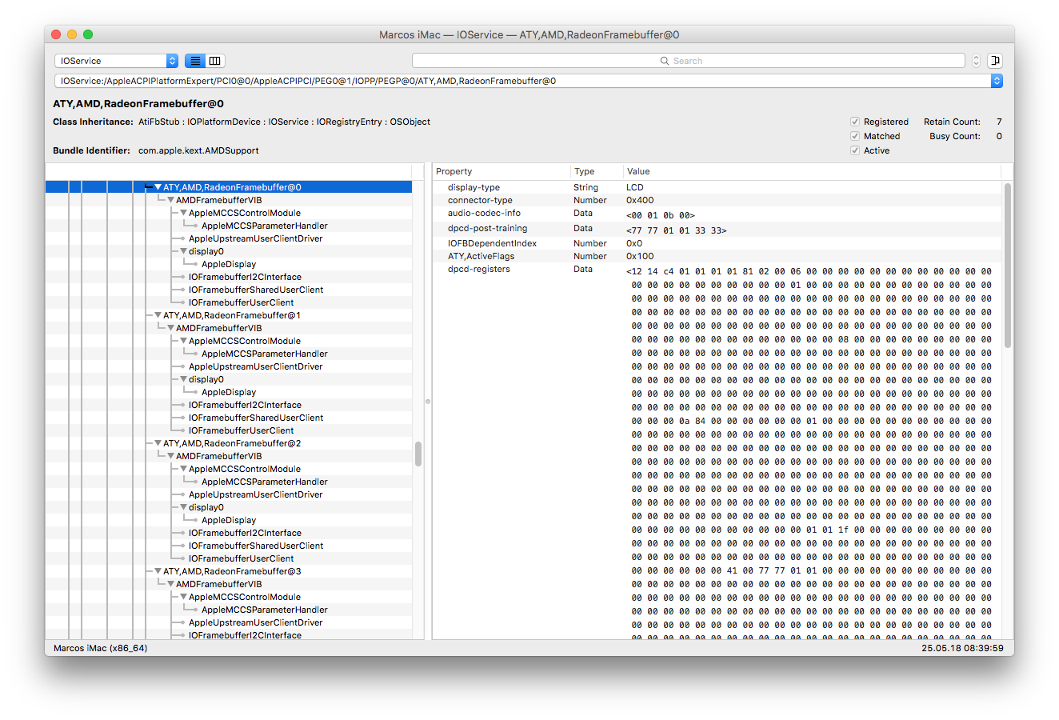This screenshot has height=720, width=1059.
Task: Select AppleDisplay under RadeonFramebuffer@0
Action: click(229, 264)
